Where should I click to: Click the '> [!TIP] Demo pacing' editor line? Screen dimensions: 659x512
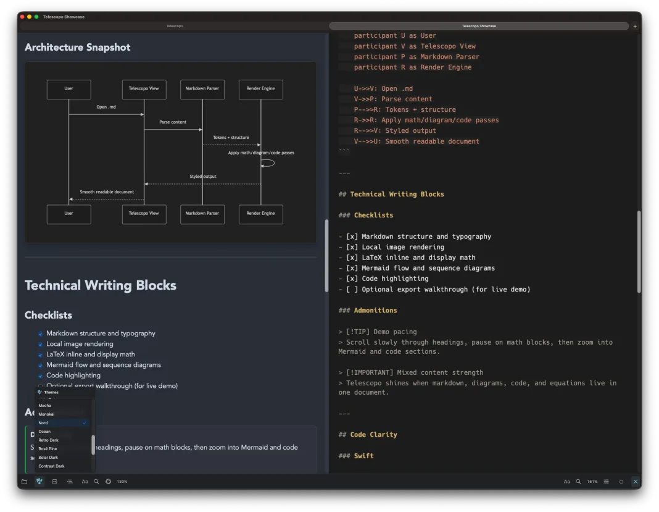378,332
